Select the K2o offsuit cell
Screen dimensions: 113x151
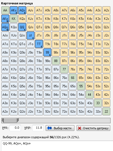click(x=14, y=112)
